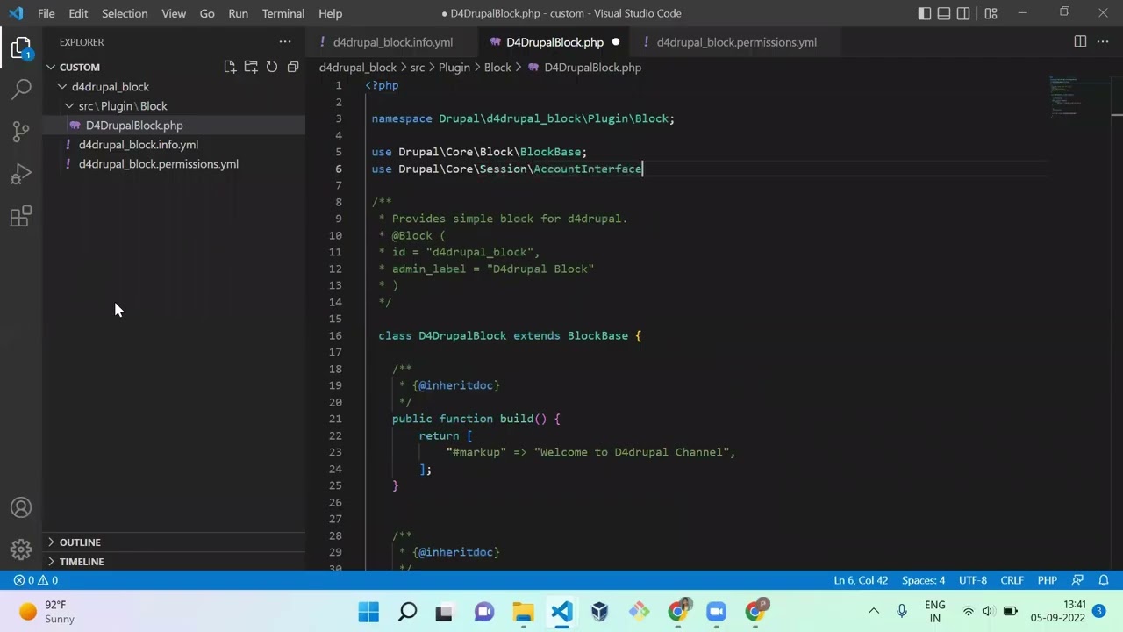
Task: Open the Terminal menu
Action: (x=283, y=13)
